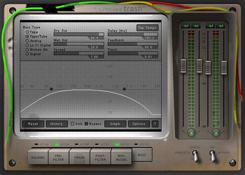Click the second output gain fader handle

coord(224,67)
